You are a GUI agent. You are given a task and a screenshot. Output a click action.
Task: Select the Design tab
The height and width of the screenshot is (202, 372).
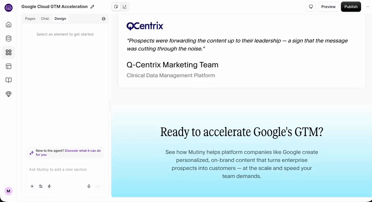[60, 19]
